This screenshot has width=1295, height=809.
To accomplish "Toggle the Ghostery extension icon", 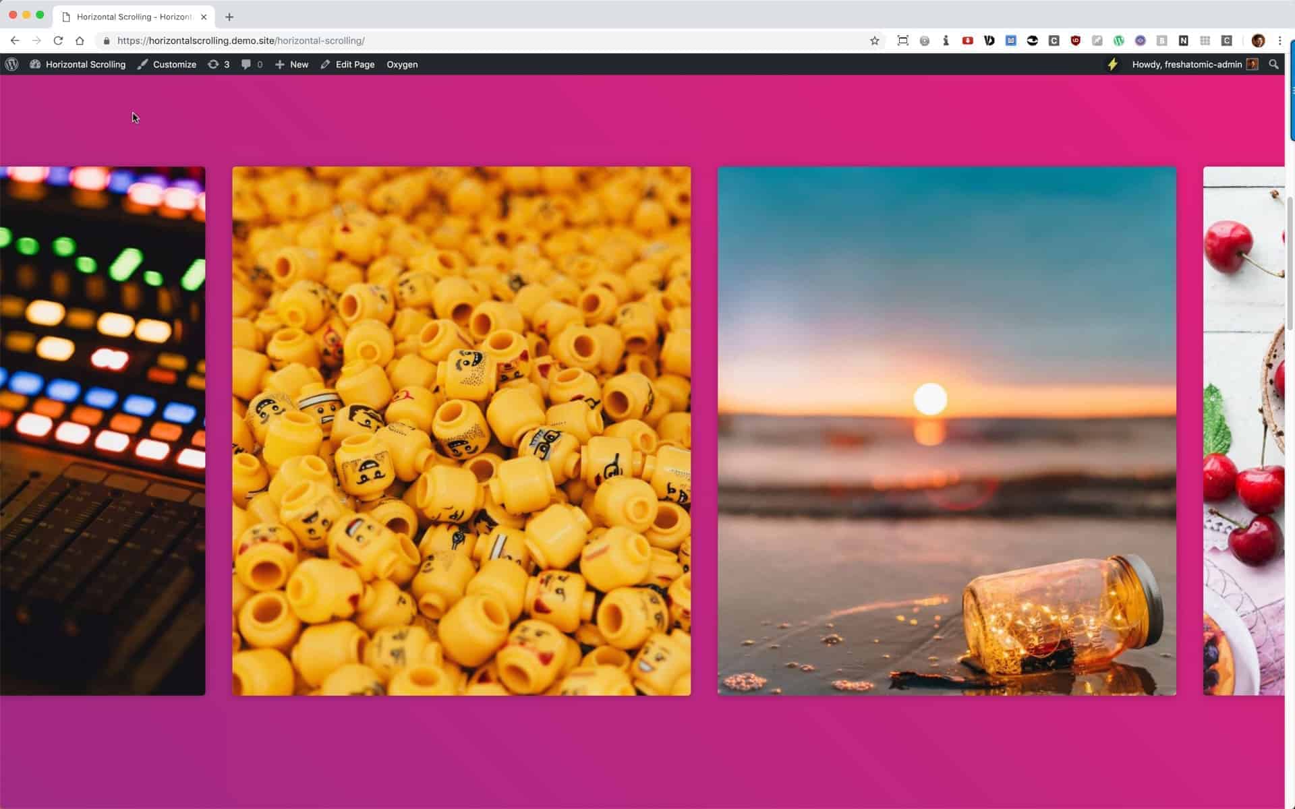I will coord(1033,40).
